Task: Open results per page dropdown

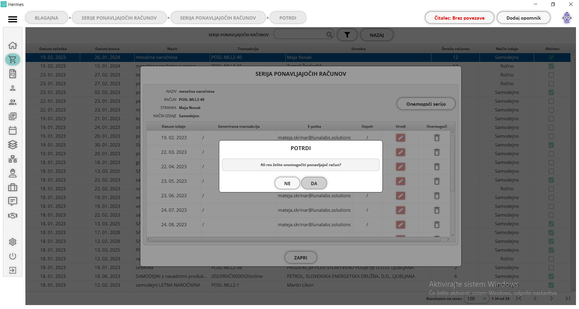Action: click(x=477, y=299)
